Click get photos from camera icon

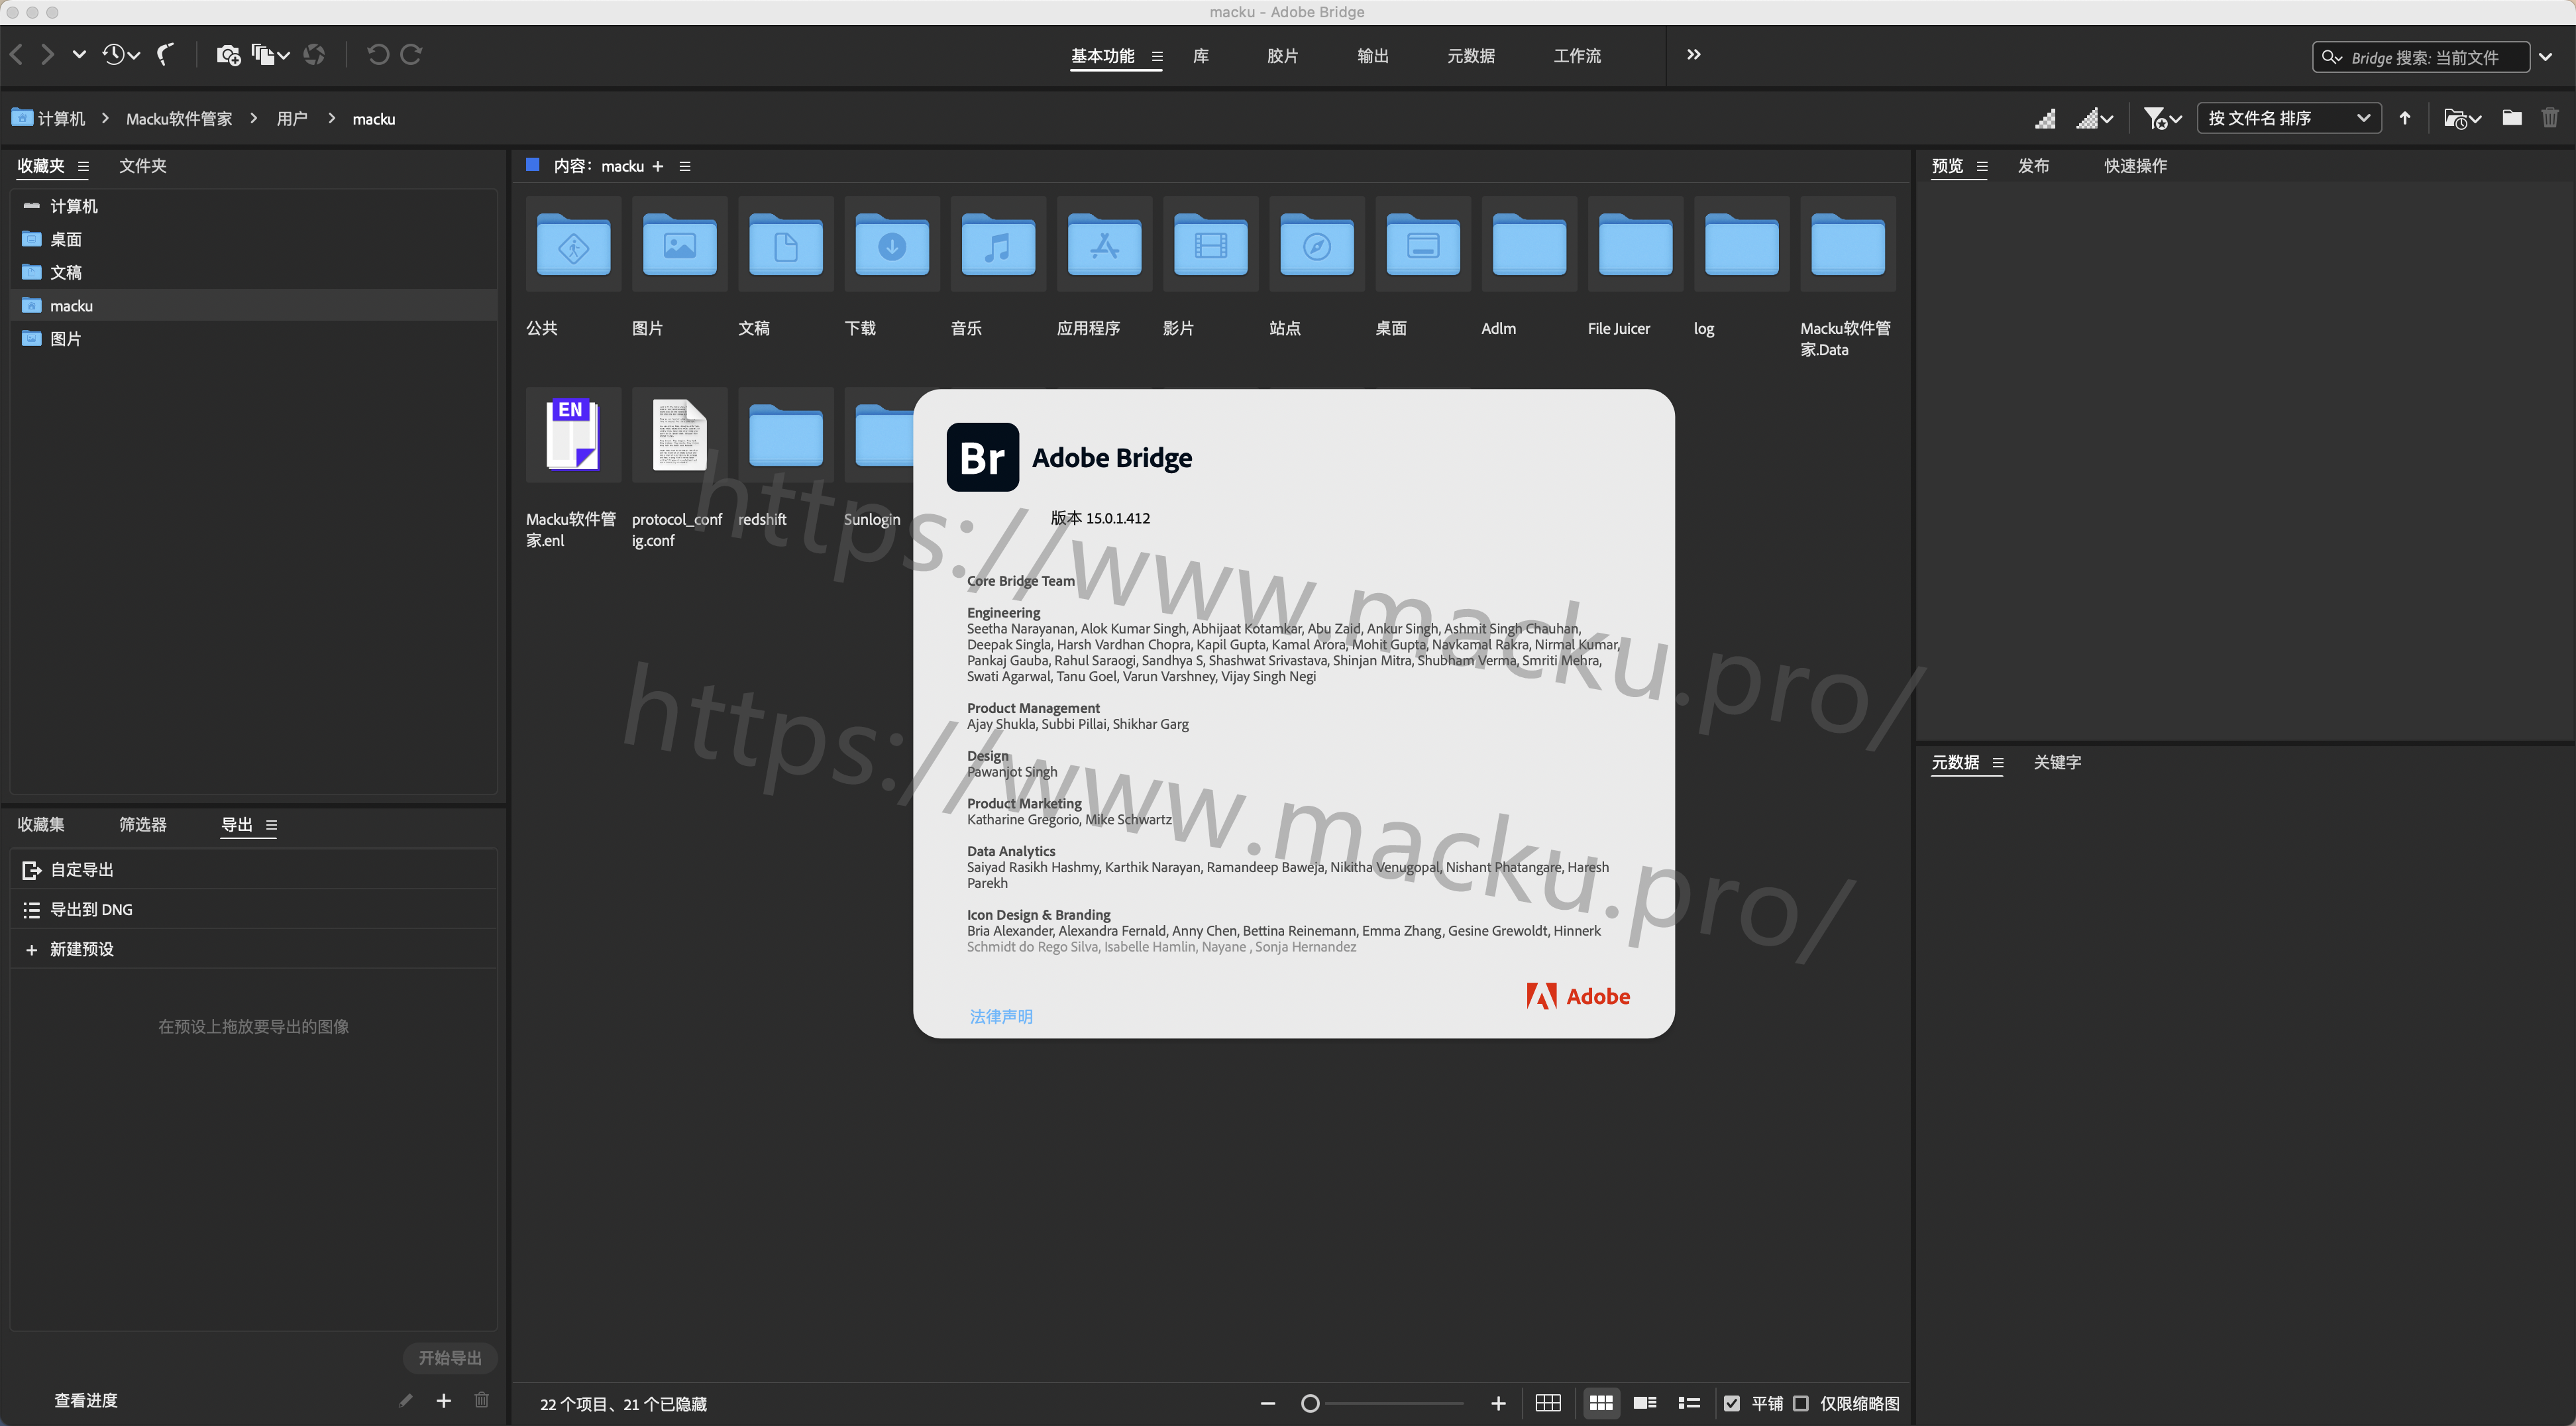pyautogui.click(x=228, y=55)
